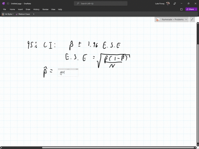Click the horizontal scrollbar at bottom
Screen dimensions: 199x149
[x=98, y=148]
